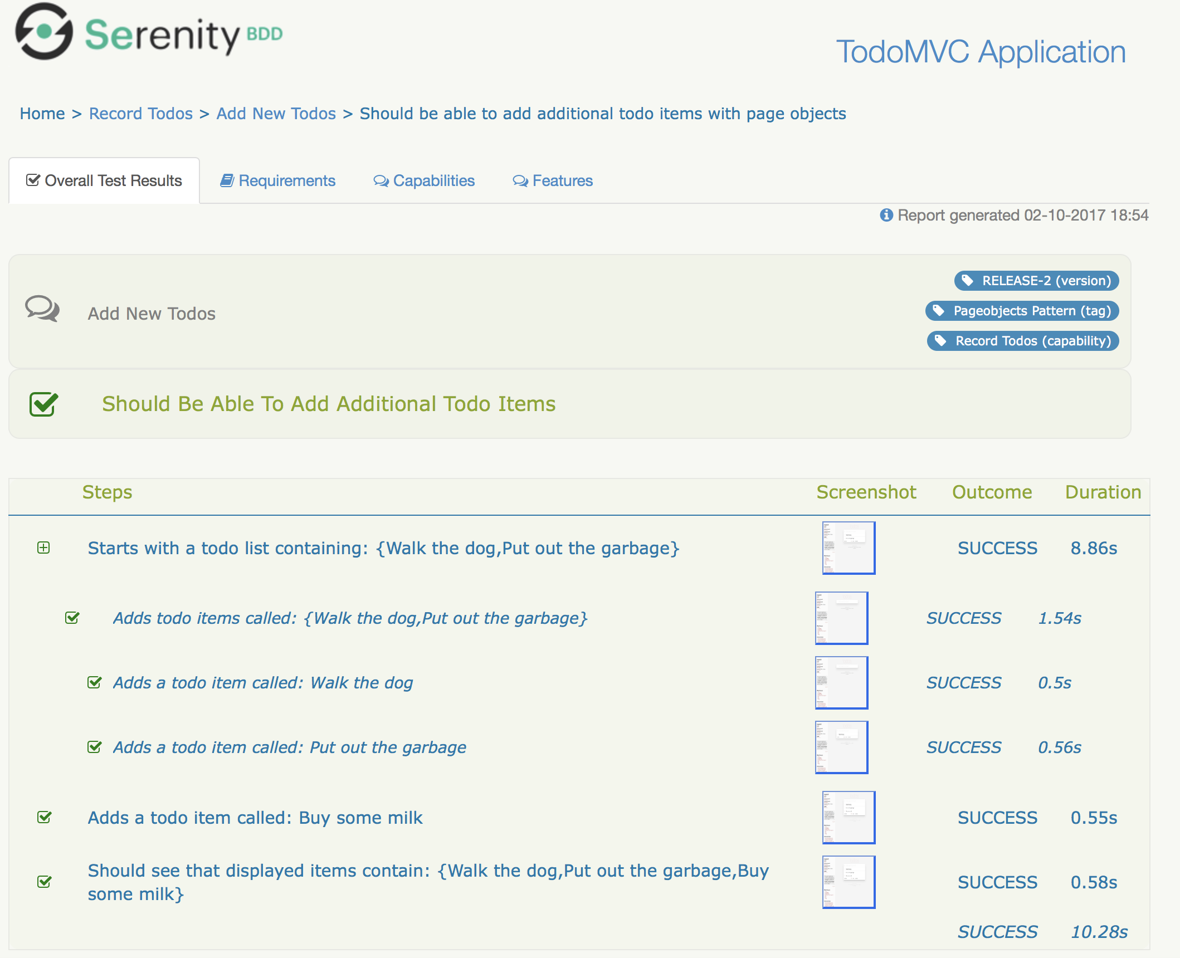Toggle the Adds todo items called step row
This screenshot has height=958, width=1180.
pyautogui.click(x=350, y=618)
